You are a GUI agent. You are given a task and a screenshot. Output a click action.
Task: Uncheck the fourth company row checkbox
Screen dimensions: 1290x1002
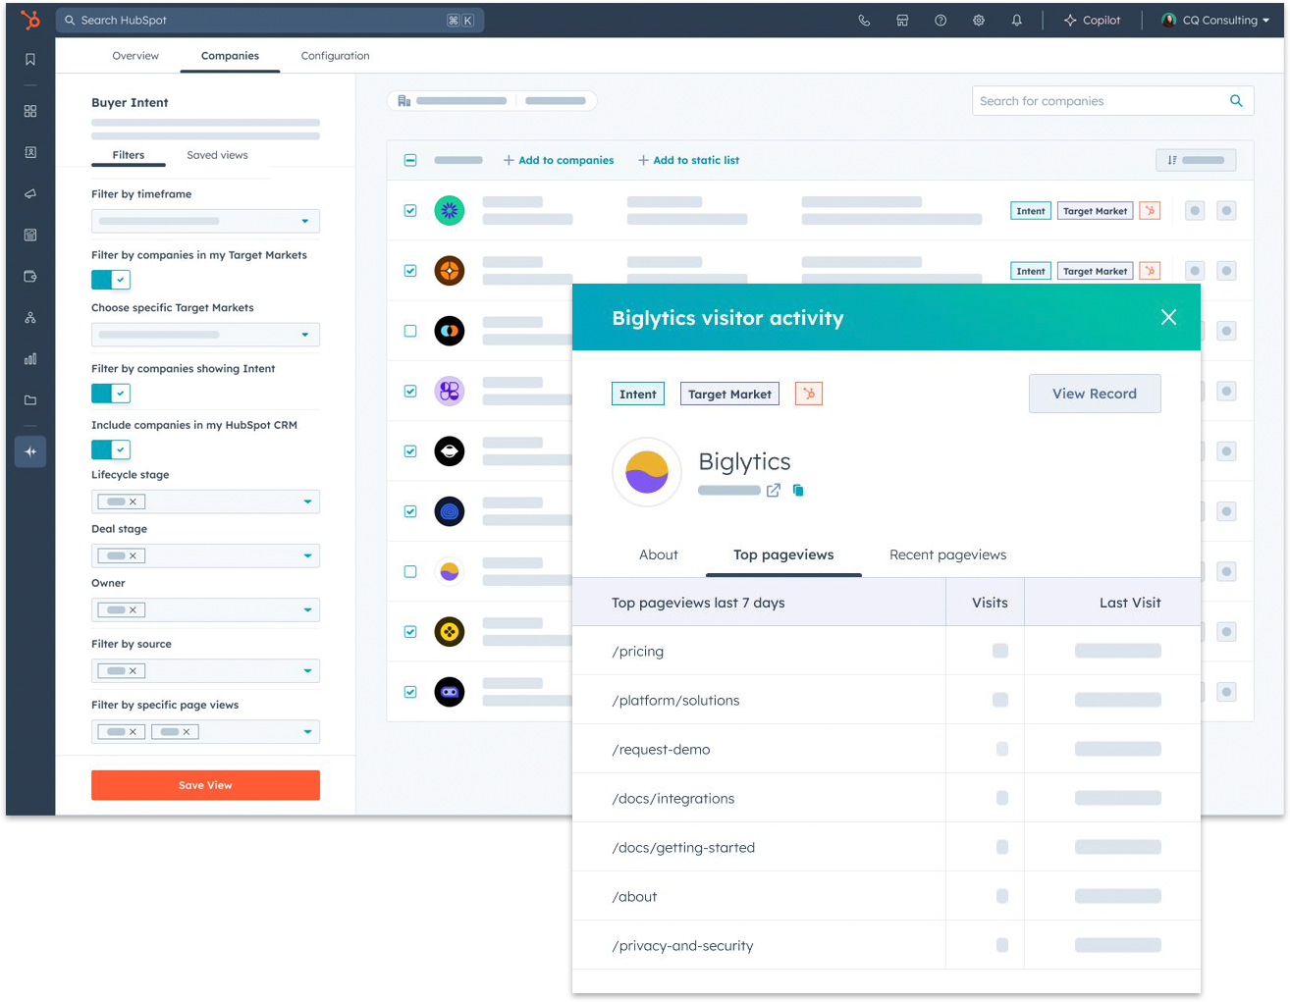pos(410,392)
